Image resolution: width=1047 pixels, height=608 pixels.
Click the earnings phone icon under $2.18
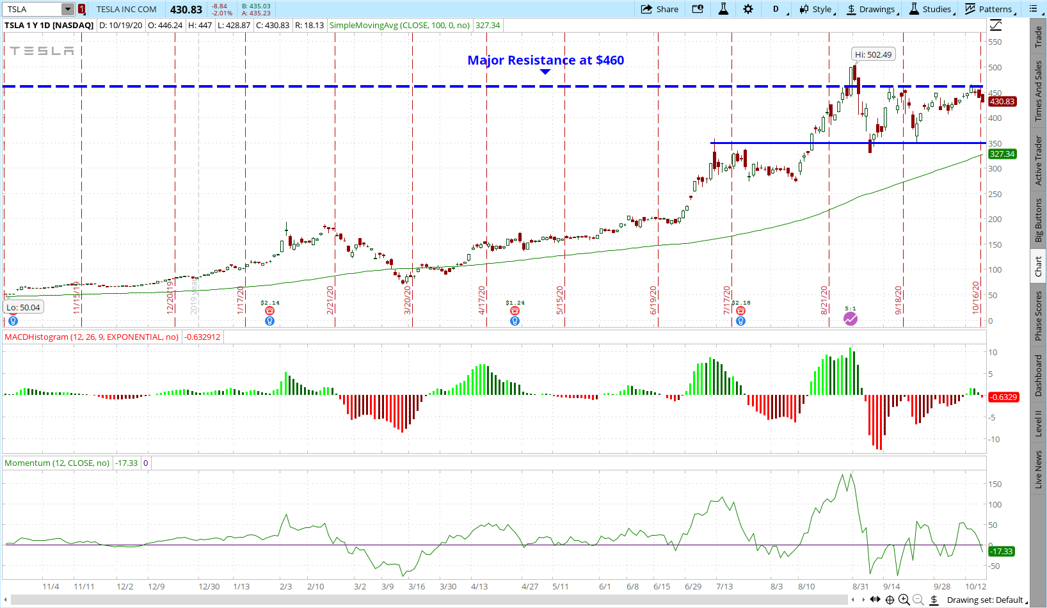tap(740, 310)
